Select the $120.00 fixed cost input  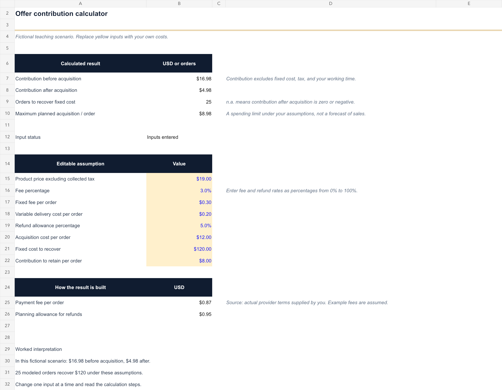[x=179, y=249]
